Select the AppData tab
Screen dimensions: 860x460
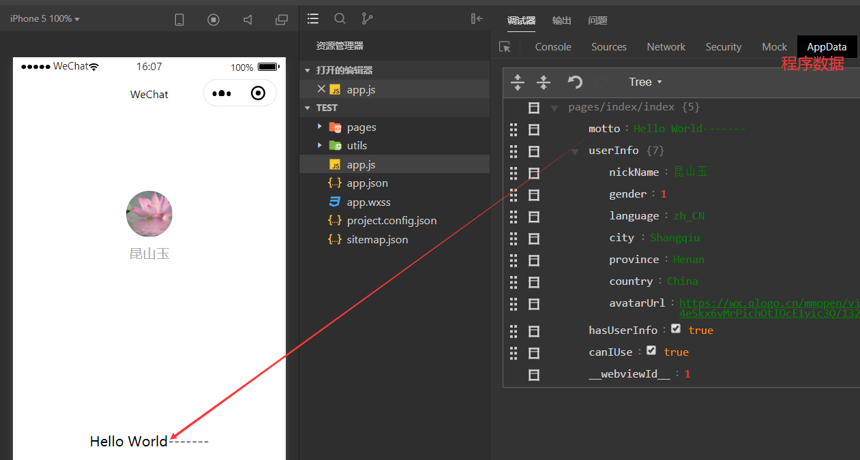[827, 46]
